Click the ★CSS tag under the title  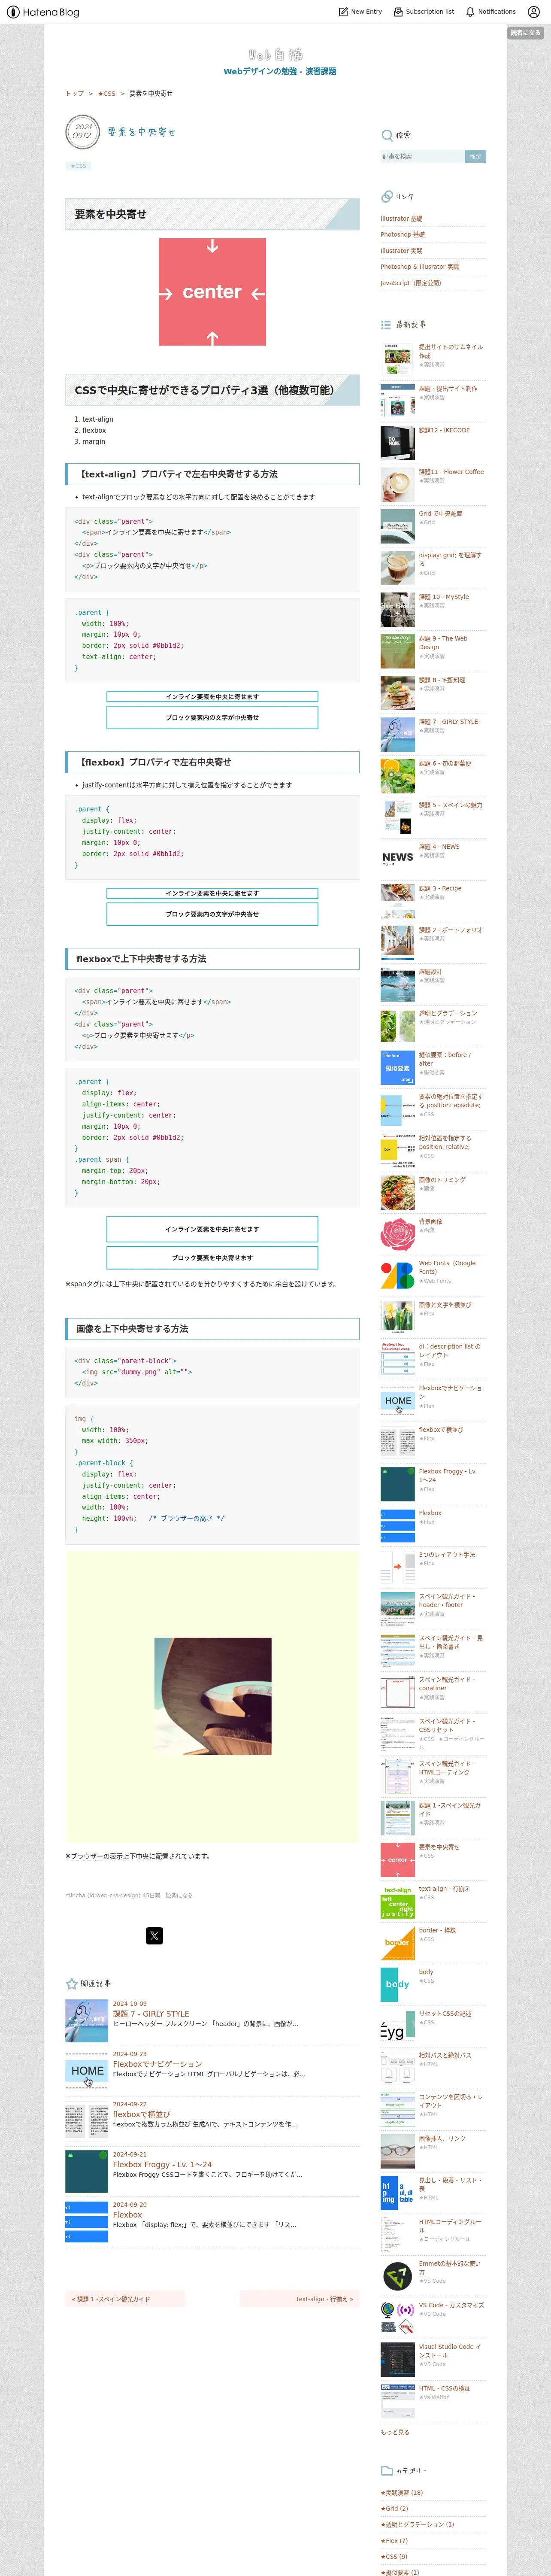[x=78, y=166]
